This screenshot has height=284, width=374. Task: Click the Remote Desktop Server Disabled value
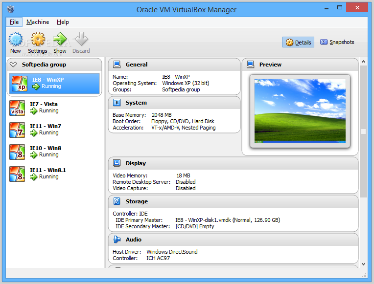(x=186, y=182)
